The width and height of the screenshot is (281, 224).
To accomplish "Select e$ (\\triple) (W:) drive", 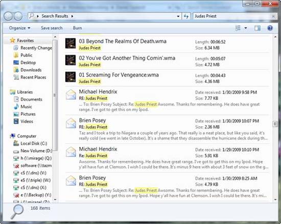I will [32, 180].
